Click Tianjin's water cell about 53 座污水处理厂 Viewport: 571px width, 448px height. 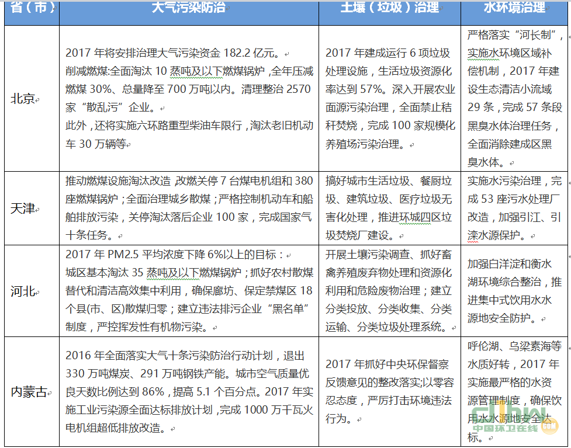point(514,208)
